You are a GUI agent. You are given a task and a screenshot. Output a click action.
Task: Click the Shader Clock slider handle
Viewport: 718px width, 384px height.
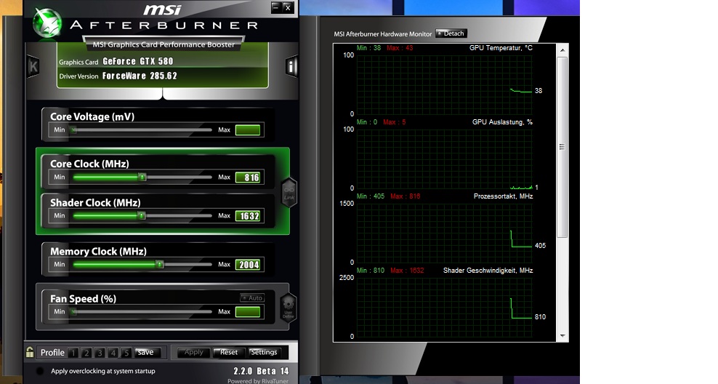[x=142, y=215]
